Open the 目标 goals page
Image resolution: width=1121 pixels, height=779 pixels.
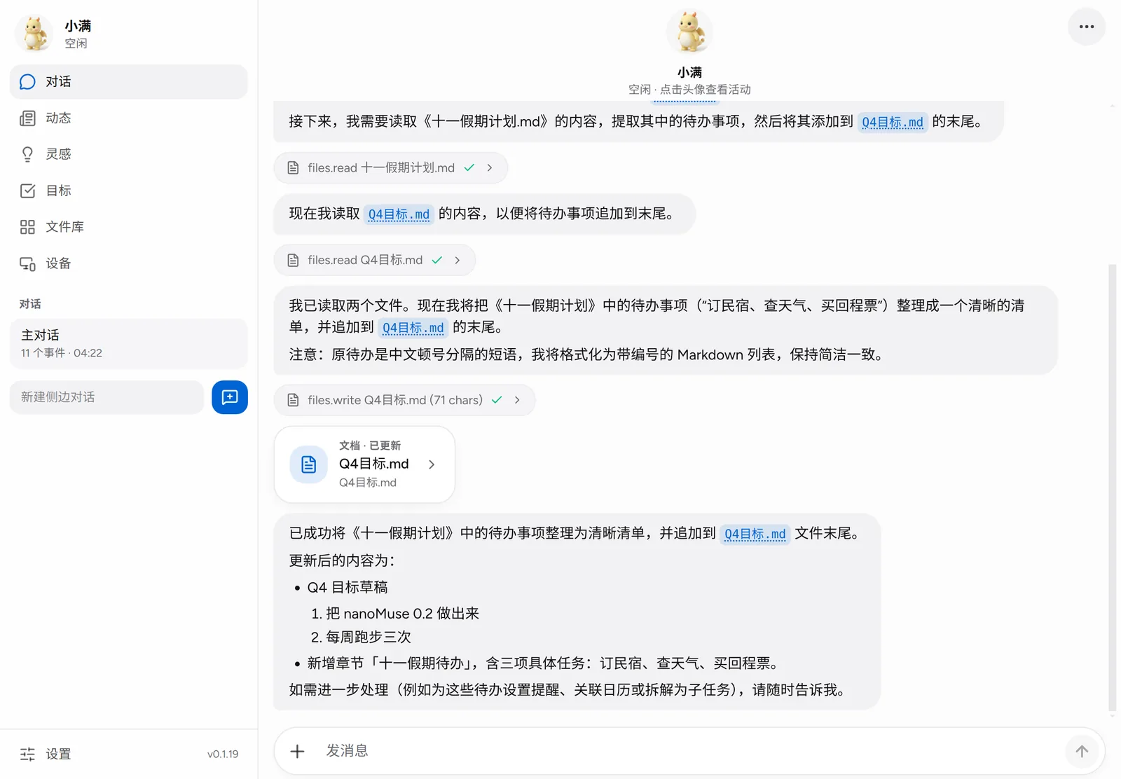(x=128, y=191)
